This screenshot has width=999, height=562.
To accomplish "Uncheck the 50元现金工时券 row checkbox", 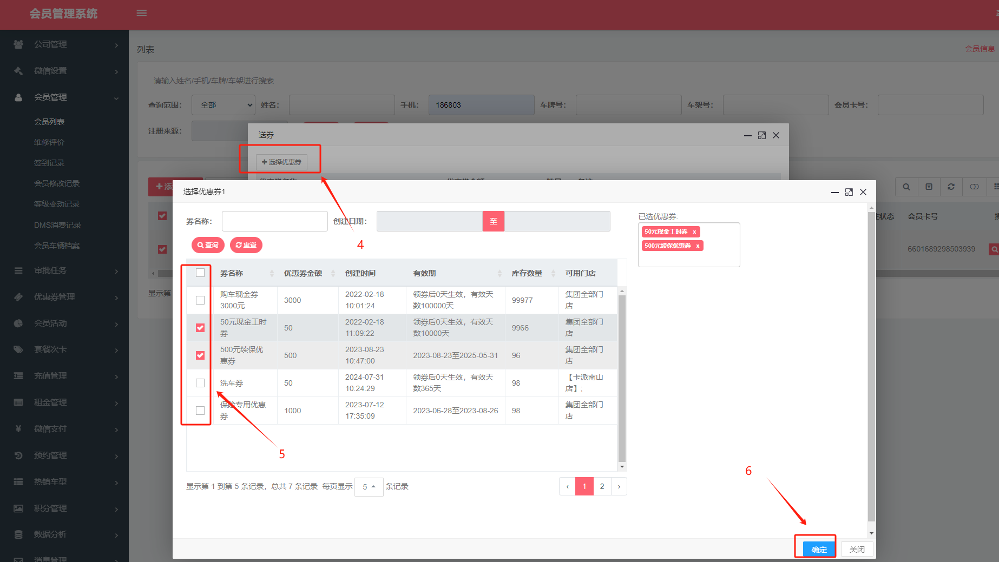I will [x=200, y=328].
